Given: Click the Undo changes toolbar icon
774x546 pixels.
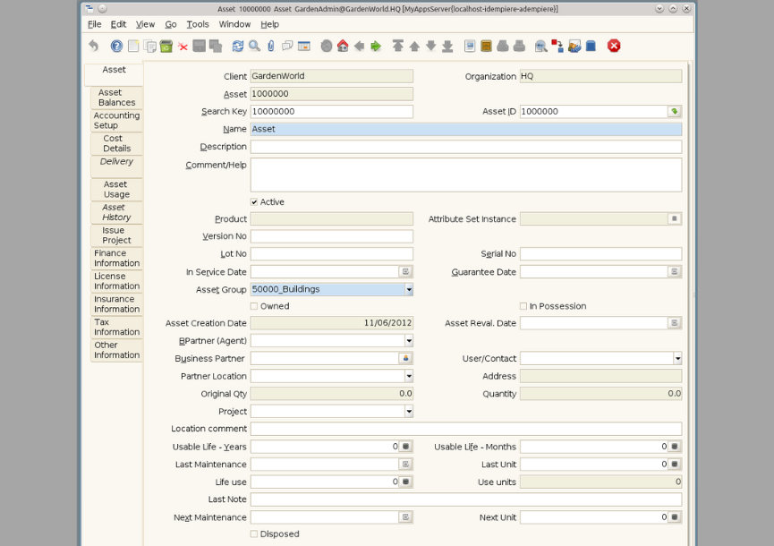Looking at the screenshot, I should pyautogui.click(x=94, y=46).
